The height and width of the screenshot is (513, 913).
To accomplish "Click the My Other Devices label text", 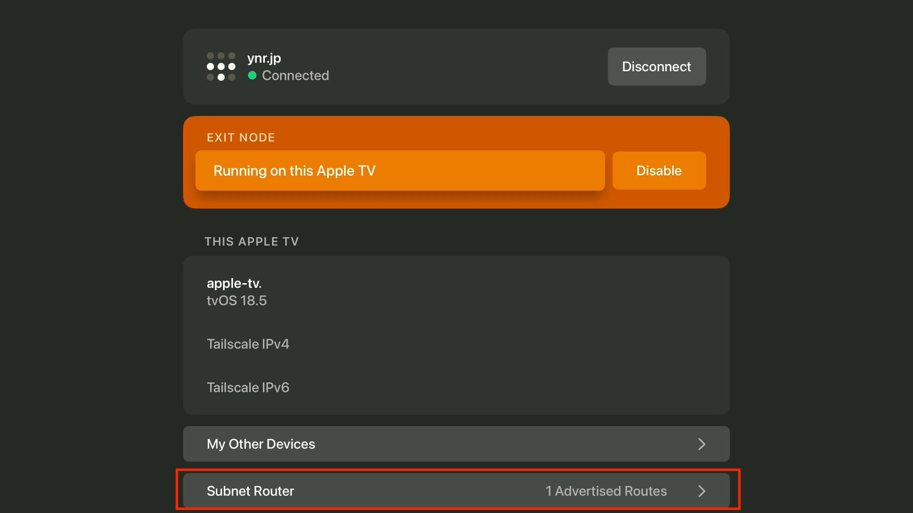I will pyautogui.click(x=261, y=444).
